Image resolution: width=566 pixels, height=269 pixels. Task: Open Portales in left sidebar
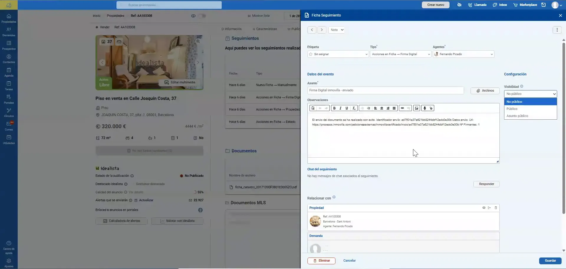pyautogui.click(x=9, y=99)
